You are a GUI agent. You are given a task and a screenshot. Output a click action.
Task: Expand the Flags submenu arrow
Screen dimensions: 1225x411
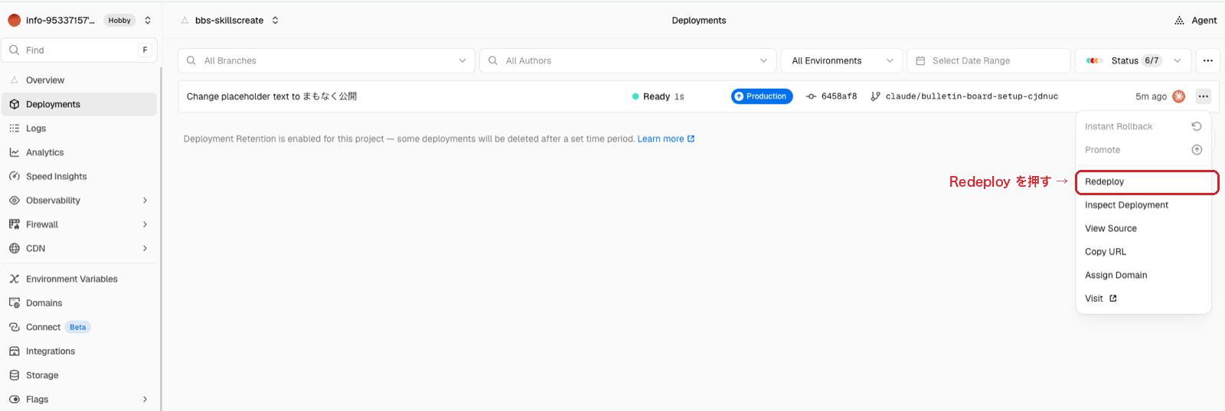(145, 400)
